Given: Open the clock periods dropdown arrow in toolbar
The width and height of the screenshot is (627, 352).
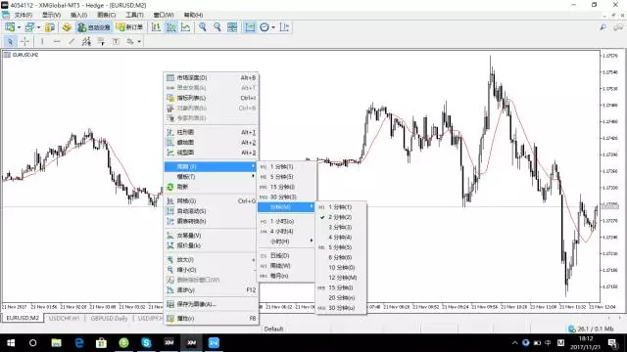Looking at the screenshot, I should tap(273, 27).
